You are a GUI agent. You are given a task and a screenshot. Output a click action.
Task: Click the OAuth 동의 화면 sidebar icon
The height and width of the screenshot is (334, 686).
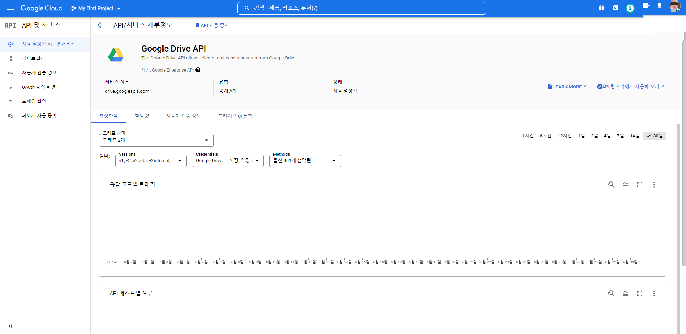tap(10, 87)
